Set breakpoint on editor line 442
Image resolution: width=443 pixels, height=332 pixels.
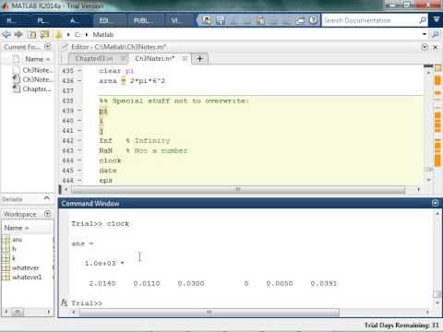79,140
